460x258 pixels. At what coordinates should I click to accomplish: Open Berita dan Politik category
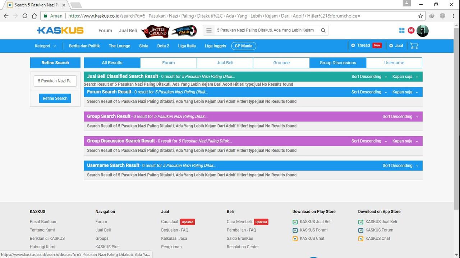point(84,46)
